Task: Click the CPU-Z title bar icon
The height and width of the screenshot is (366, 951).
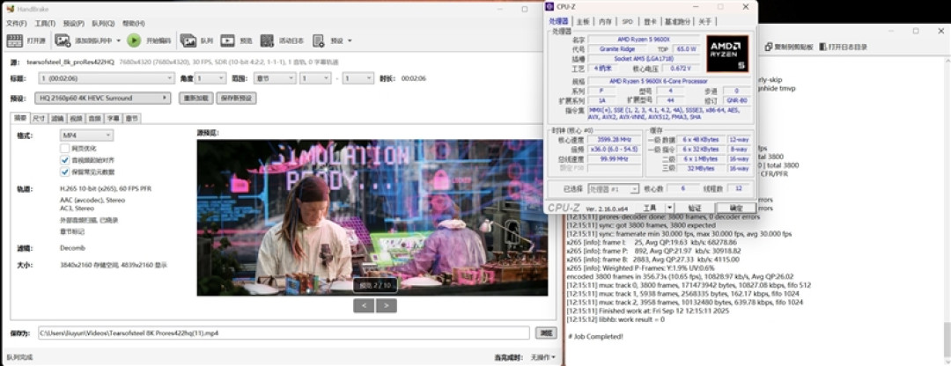Action: click(550, 7)
